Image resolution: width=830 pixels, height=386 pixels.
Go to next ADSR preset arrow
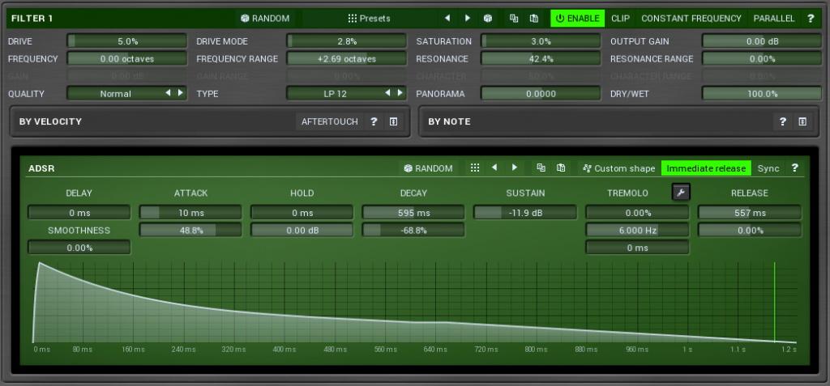pyautogui.click(x=514, y=168)
